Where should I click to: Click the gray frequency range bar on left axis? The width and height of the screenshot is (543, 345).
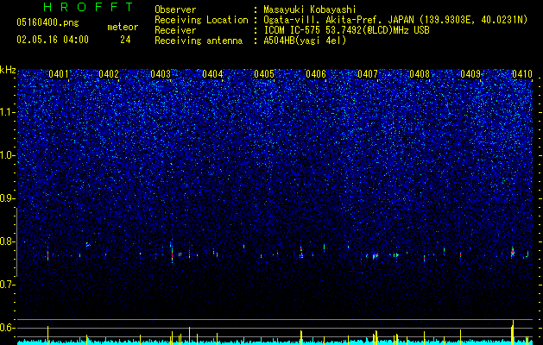(x=16, y=242)
